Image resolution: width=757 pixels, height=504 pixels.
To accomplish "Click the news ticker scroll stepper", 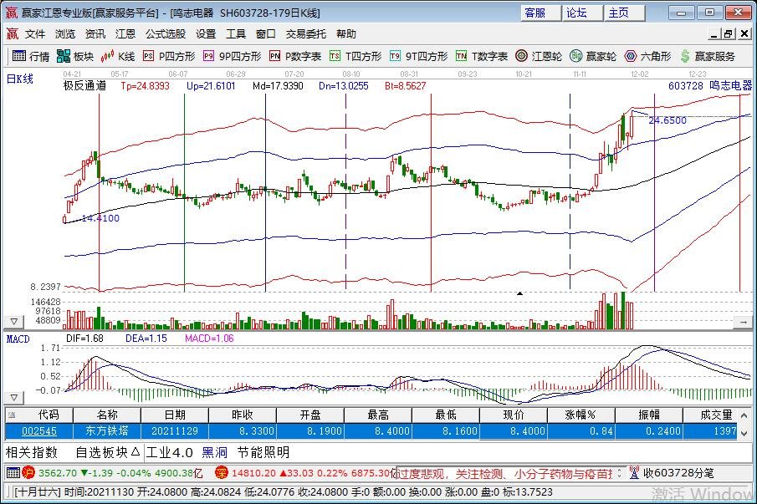I will [x=620, y=473].
